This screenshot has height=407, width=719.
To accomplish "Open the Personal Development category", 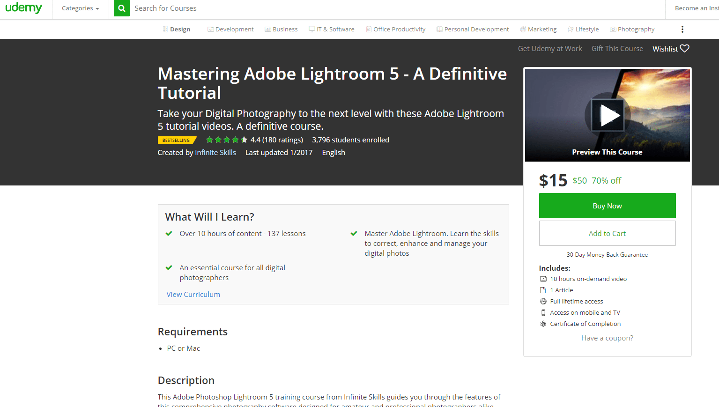I will point(473,29).
